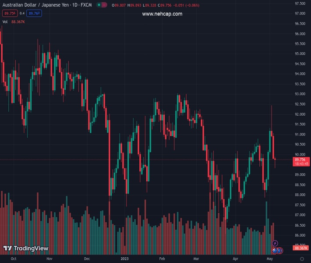Click the 93.000 level on price scale
Screen dimensions: 311x263
300,94
